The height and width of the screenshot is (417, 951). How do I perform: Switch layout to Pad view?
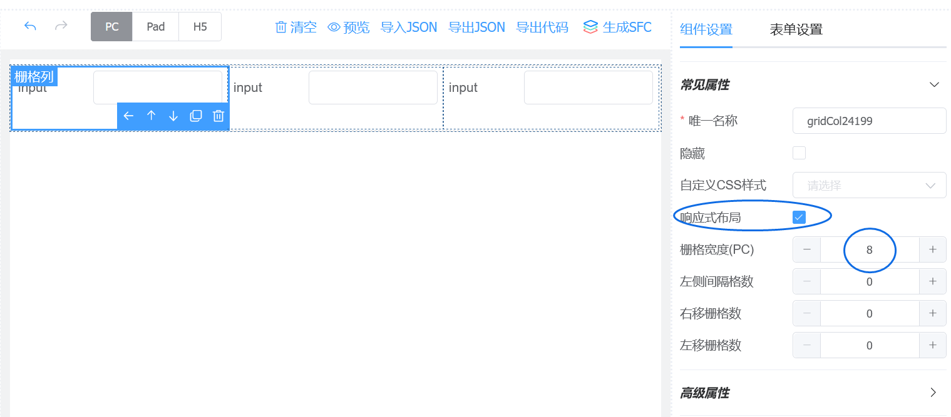click(156, 27)
